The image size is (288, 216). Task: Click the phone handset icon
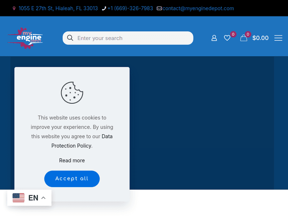point(104,8)
